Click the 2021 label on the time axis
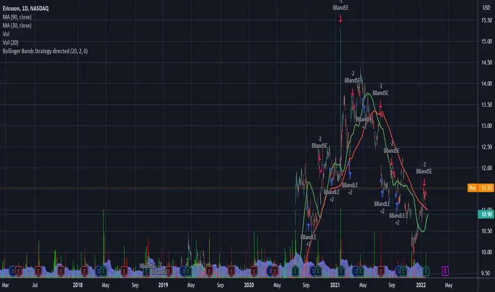Image resolution: width=495 pixels, height=292 pixels. [335, 285]
